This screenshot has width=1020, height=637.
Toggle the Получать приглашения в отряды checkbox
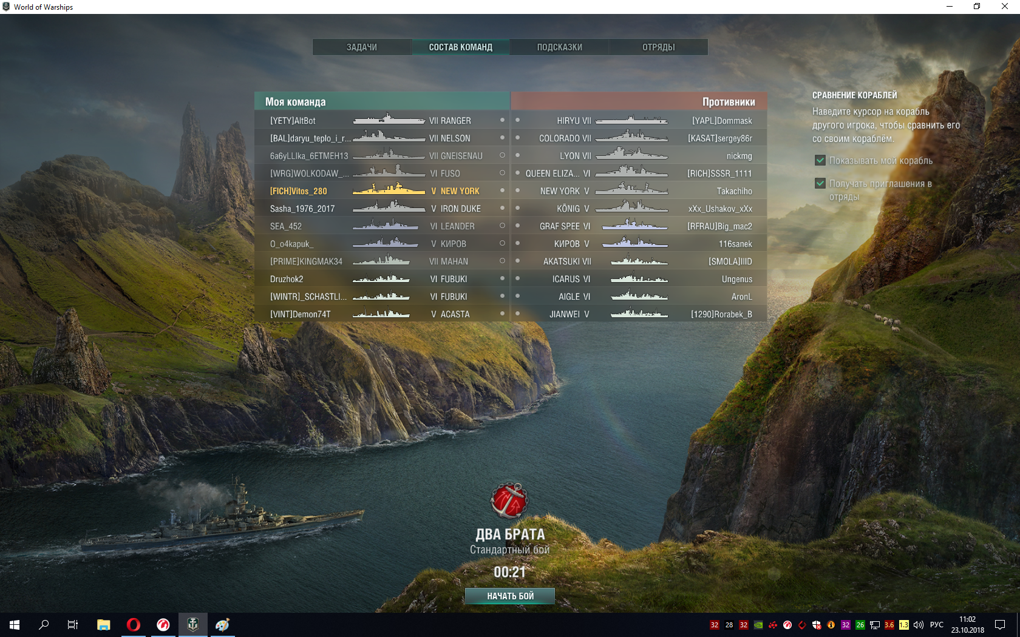(820, 183)
